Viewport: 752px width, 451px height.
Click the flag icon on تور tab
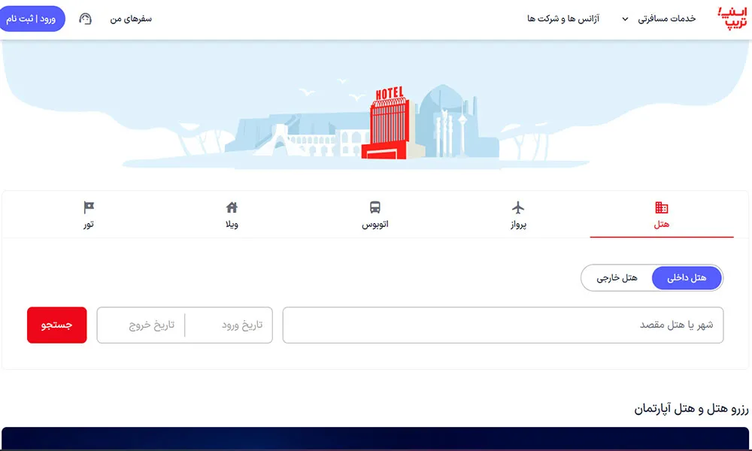point(88,207)
